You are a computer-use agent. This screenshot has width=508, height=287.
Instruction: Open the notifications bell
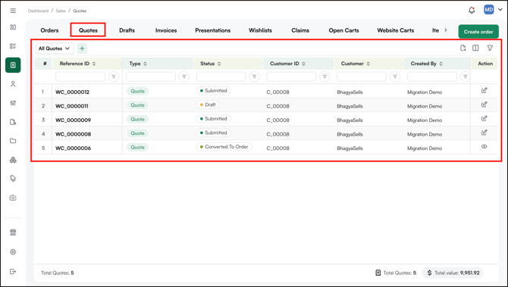(x=472, y=10)
